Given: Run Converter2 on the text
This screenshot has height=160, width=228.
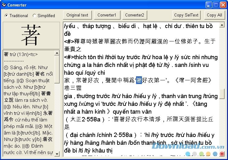Looking at the screenshot, I should [x=135, y=15].
